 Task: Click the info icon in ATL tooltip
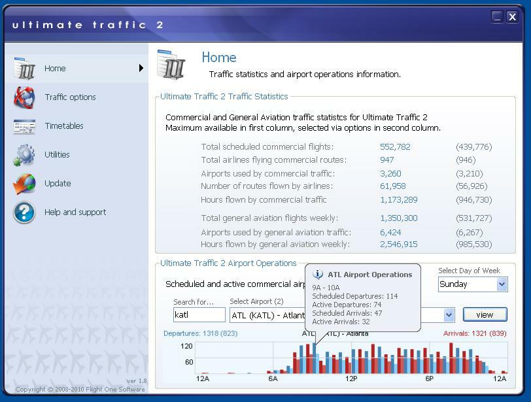(317, 274)
